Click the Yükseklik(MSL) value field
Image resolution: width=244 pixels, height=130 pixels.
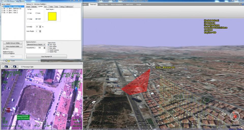click(x=41, y=48)
